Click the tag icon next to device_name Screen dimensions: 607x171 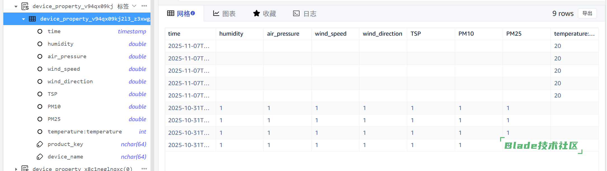[x=40, y=157]
